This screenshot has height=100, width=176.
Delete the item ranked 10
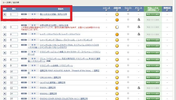click(x=5, y=72)
